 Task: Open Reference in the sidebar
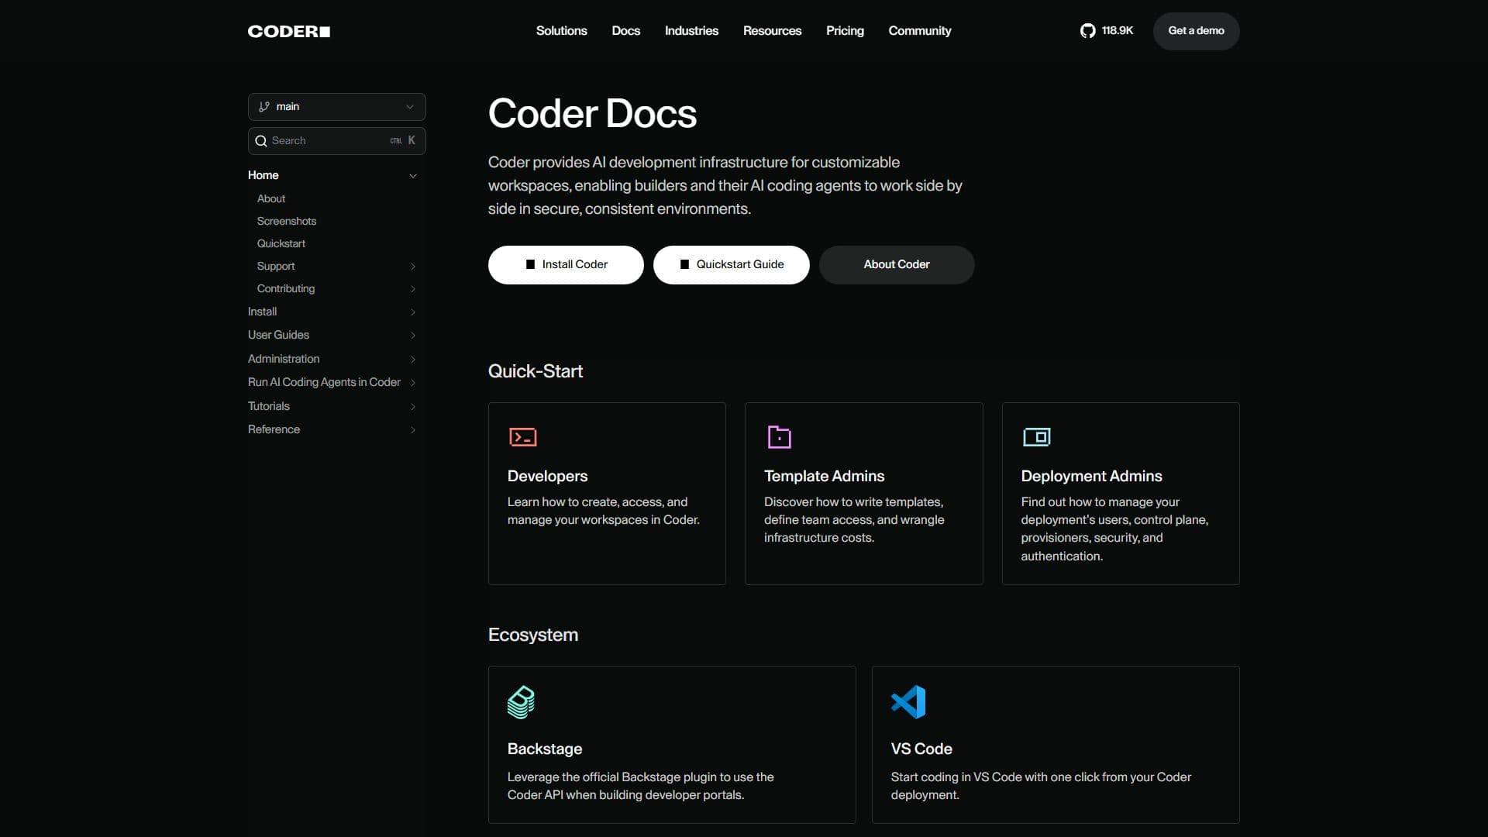coord(274,429)
